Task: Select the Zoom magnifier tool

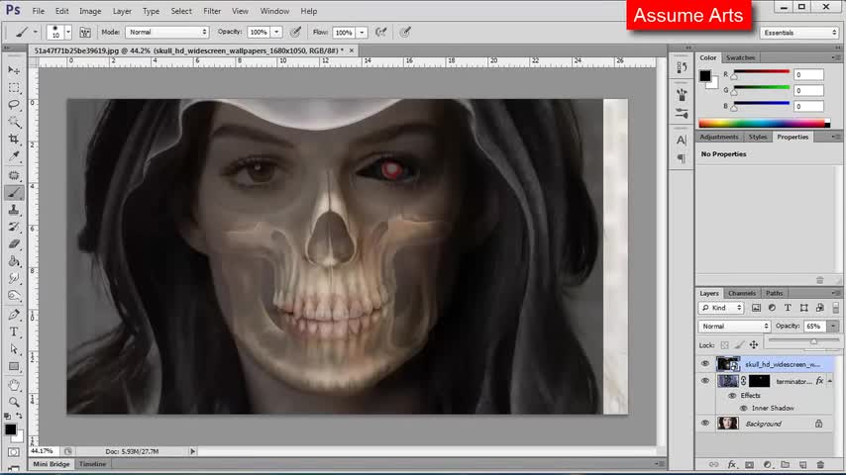Action: [14, 402]
